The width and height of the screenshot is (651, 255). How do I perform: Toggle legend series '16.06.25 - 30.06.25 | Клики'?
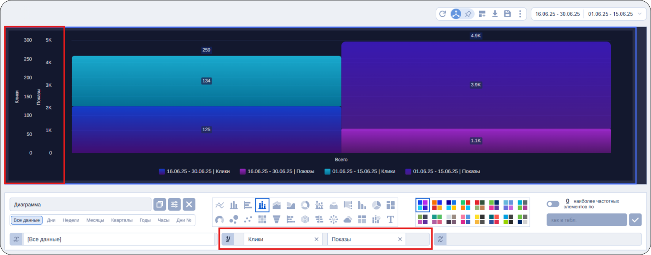tap(194, 171)
